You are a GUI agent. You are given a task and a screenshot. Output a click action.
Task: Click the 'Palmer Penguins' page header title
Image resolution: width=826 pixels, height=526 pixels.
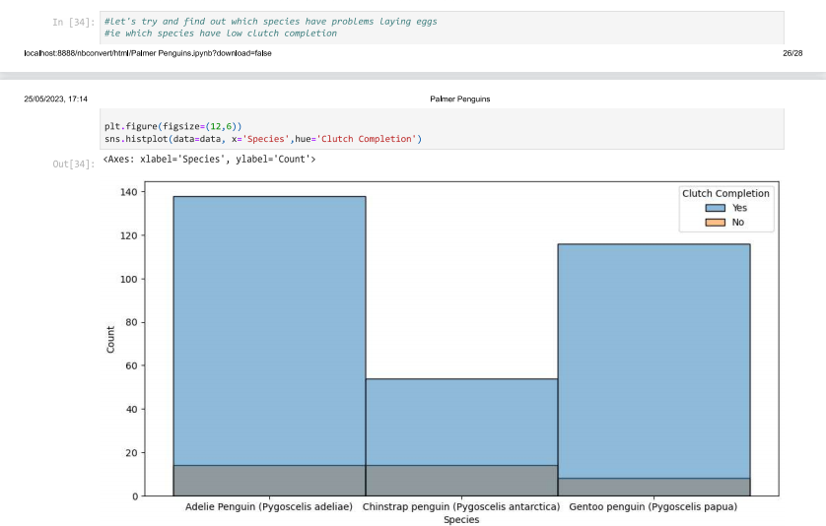460,99
